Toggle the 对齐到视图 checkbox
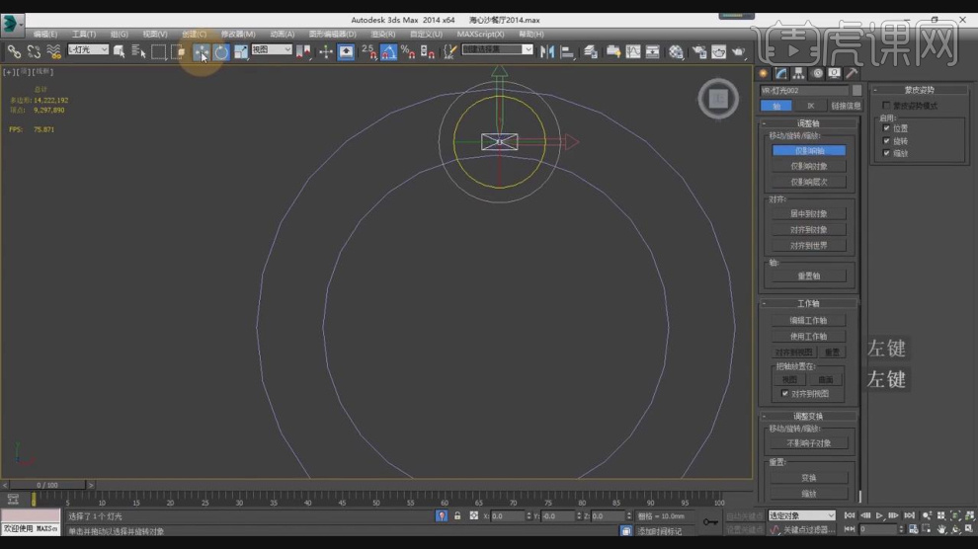The width and height of the screenshot is (978, 549). pos(785,393)
